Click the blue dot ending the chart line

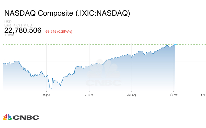(175, 44)
